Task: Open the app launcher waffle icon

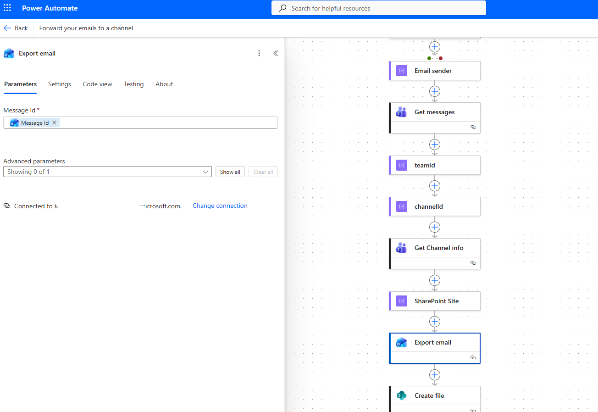Action: click(x=7, y=8)
